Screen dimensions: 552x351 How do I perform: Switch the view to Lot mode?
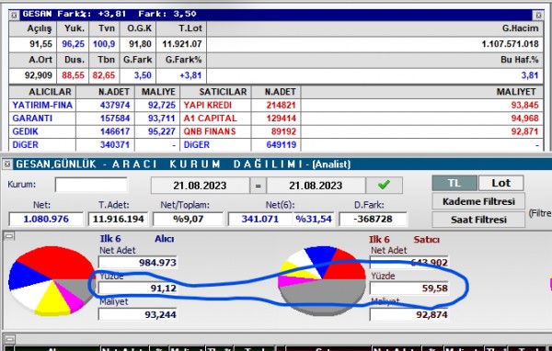click(x=500, y=183)
